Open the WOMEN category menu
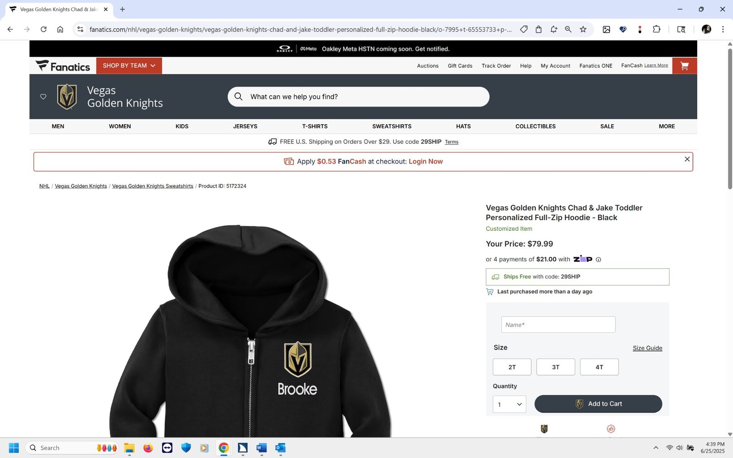 (120, 126)
